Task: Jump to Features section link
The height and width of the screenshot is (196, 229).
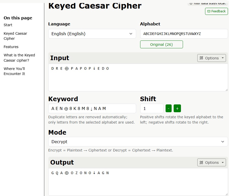Action: click(11, 47)
